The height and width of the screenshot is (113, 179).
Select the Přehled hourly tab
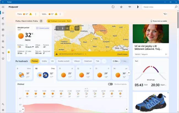(x=35, y=61)
